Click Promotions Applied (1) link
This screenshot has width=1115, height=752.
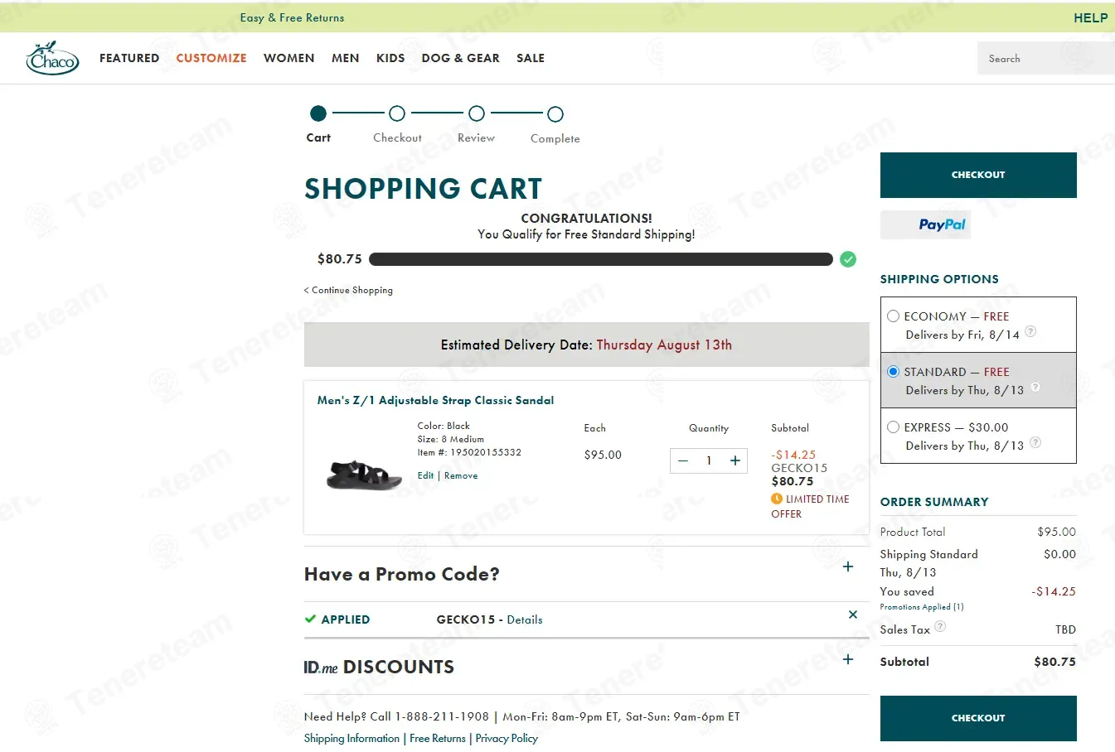coord(922,607)
